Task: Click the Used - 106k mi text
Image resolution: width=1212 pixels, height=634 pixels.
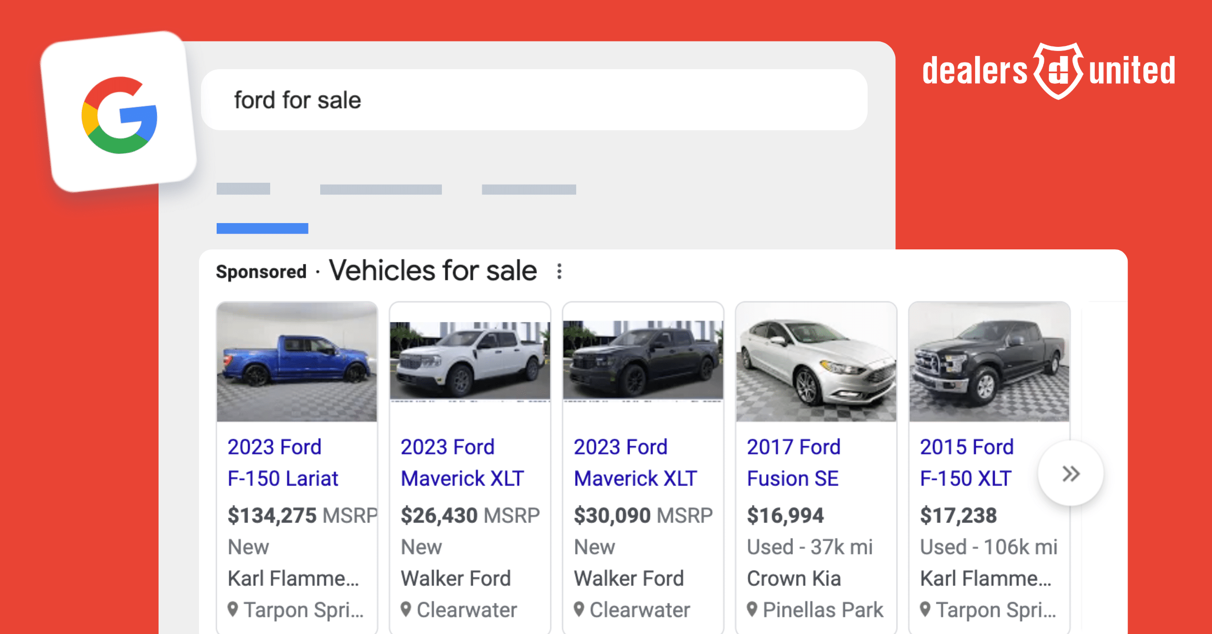Action: [988, 547]
